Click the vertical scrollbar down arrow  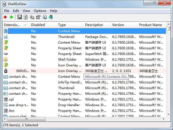(168, 114)
